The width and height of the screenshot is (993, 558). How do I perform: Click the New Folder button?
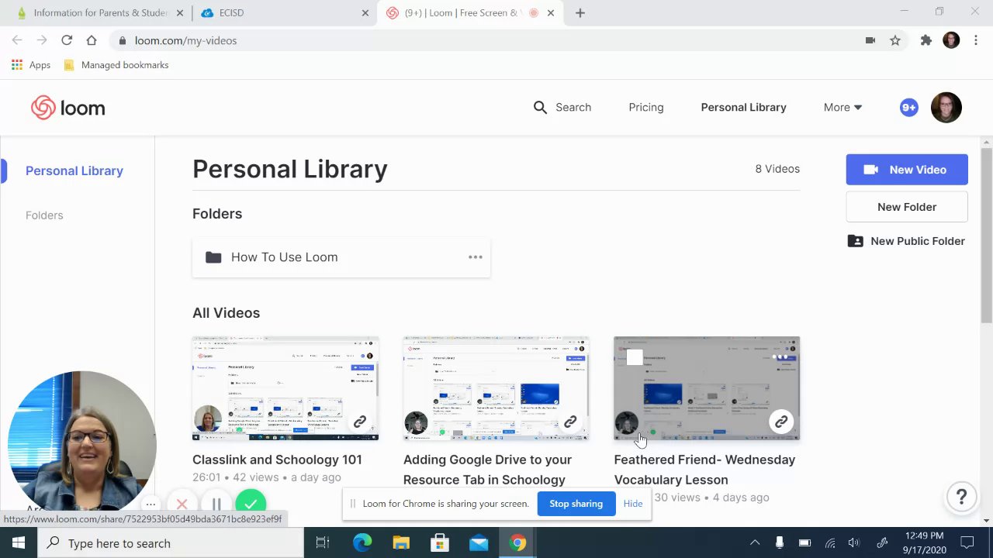click(x=907, y=207)
